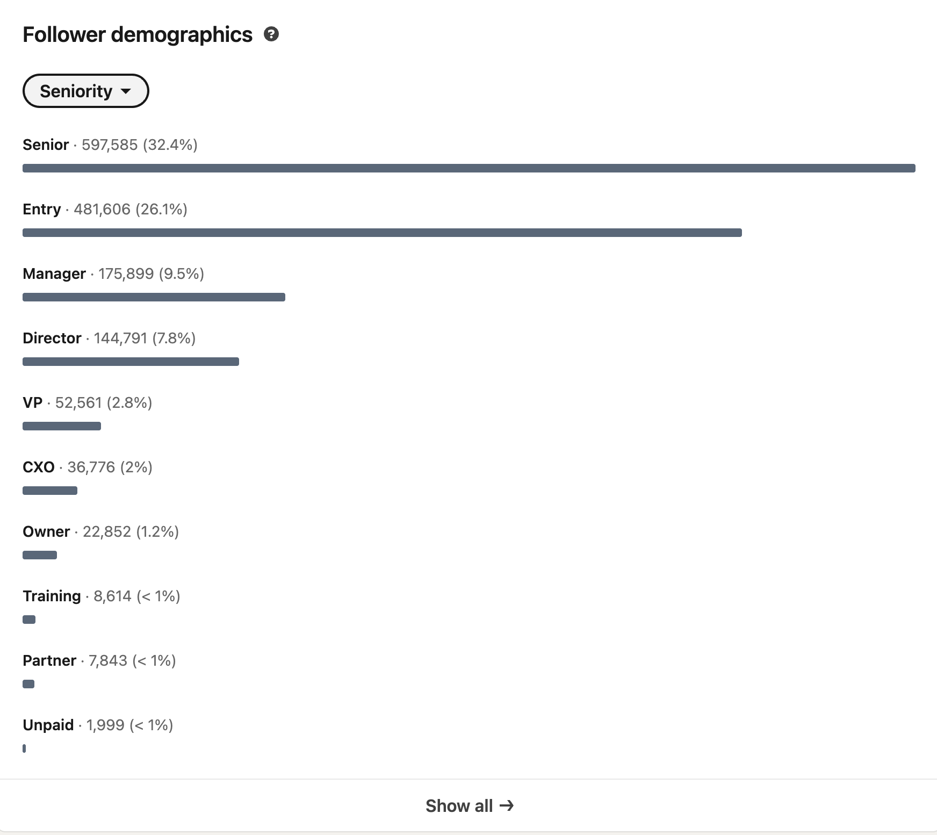This screenshot has height=835, width=937.
Task: Click the Director seniority bar
Action: (131, 362)
